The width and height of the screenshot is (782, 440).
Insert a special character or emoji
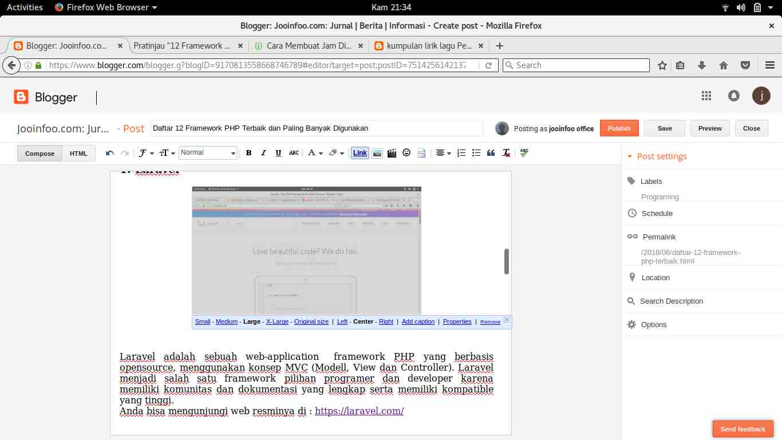(x=406, y=153)
